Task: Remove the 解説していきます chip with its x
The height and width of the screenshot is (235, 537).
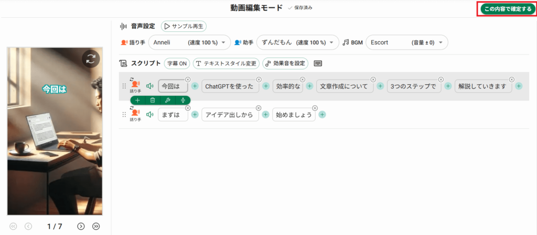Action: [x=512, y=80]
